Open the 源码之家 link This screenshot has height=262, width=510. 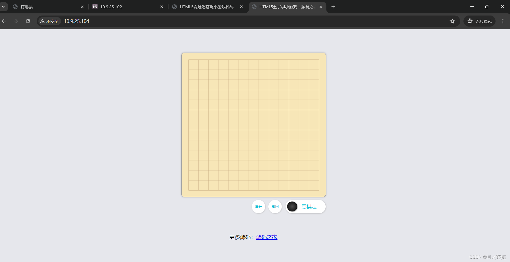click(x=267, y=237)
